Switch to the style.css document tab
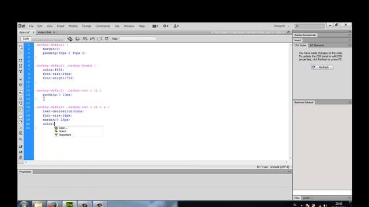 click(x=24, y=32)
